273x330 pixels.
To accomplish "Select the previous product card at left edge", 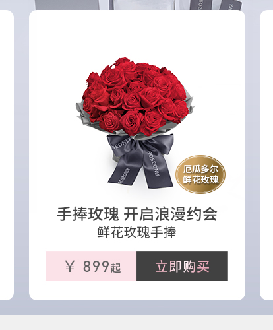I will pyautogui.click(x=7, y=155).
